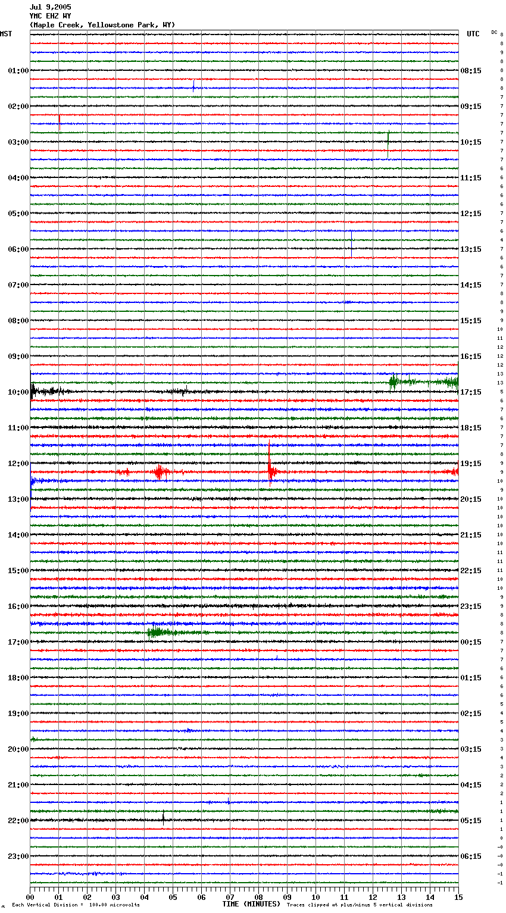Select the "19:00" MST time label
The height and width of the screenshot is (913, 506).
pyautogui.click(x=18, y=714)
